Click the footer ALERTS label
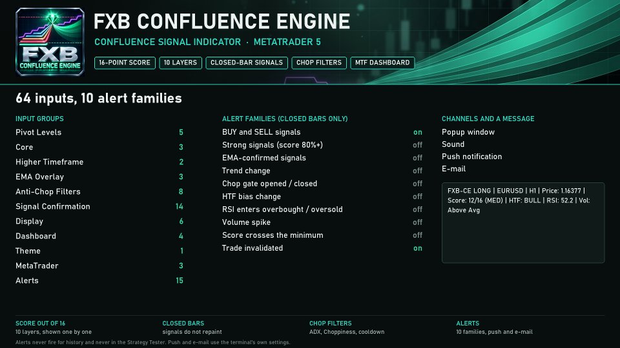This screenshot has width=620, height=348. tap(468, 323)
